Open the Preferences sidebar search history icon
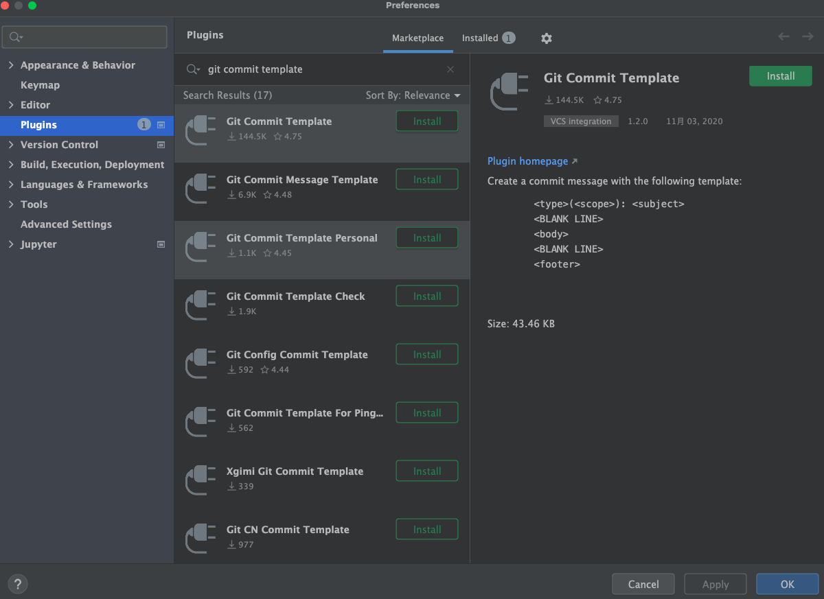The width and height of the screenshot is (824, 599). point(16,37)
